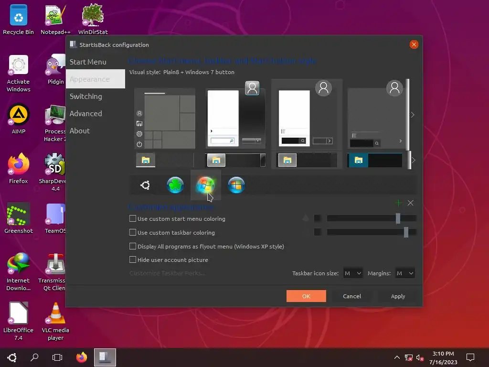Select the Appearance section
Image resolution: width=489 pixels, height=367 pixels.
96,79
